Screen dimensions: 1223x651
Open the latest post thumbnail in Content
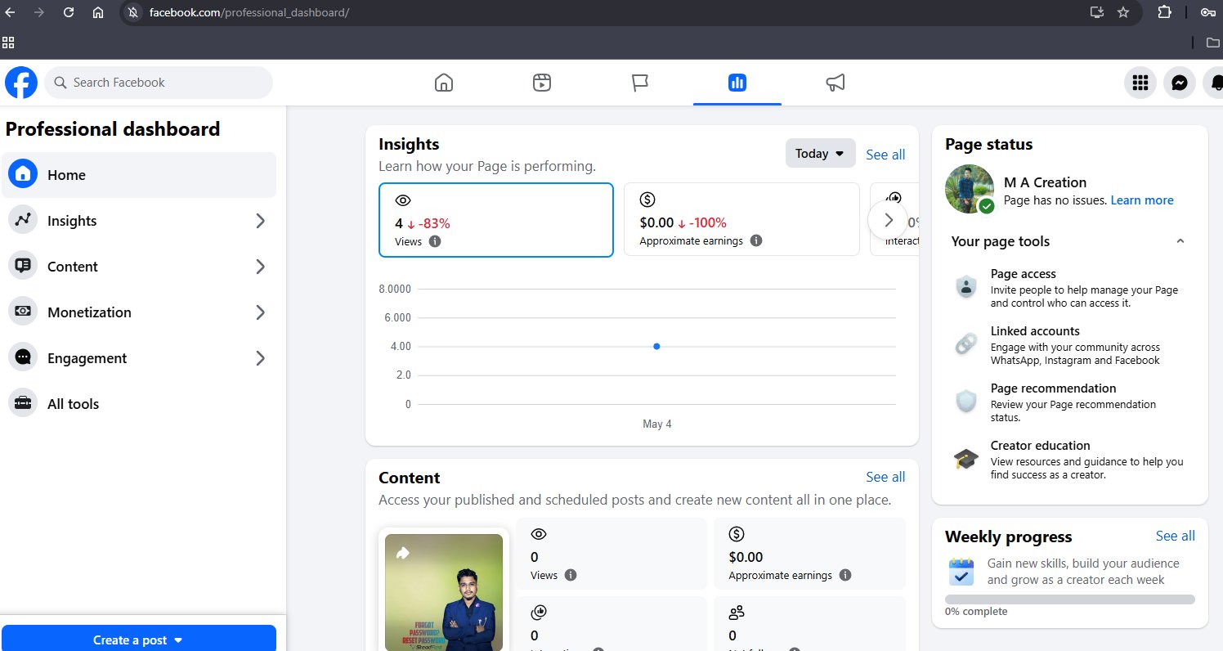[x=444, y=592]
